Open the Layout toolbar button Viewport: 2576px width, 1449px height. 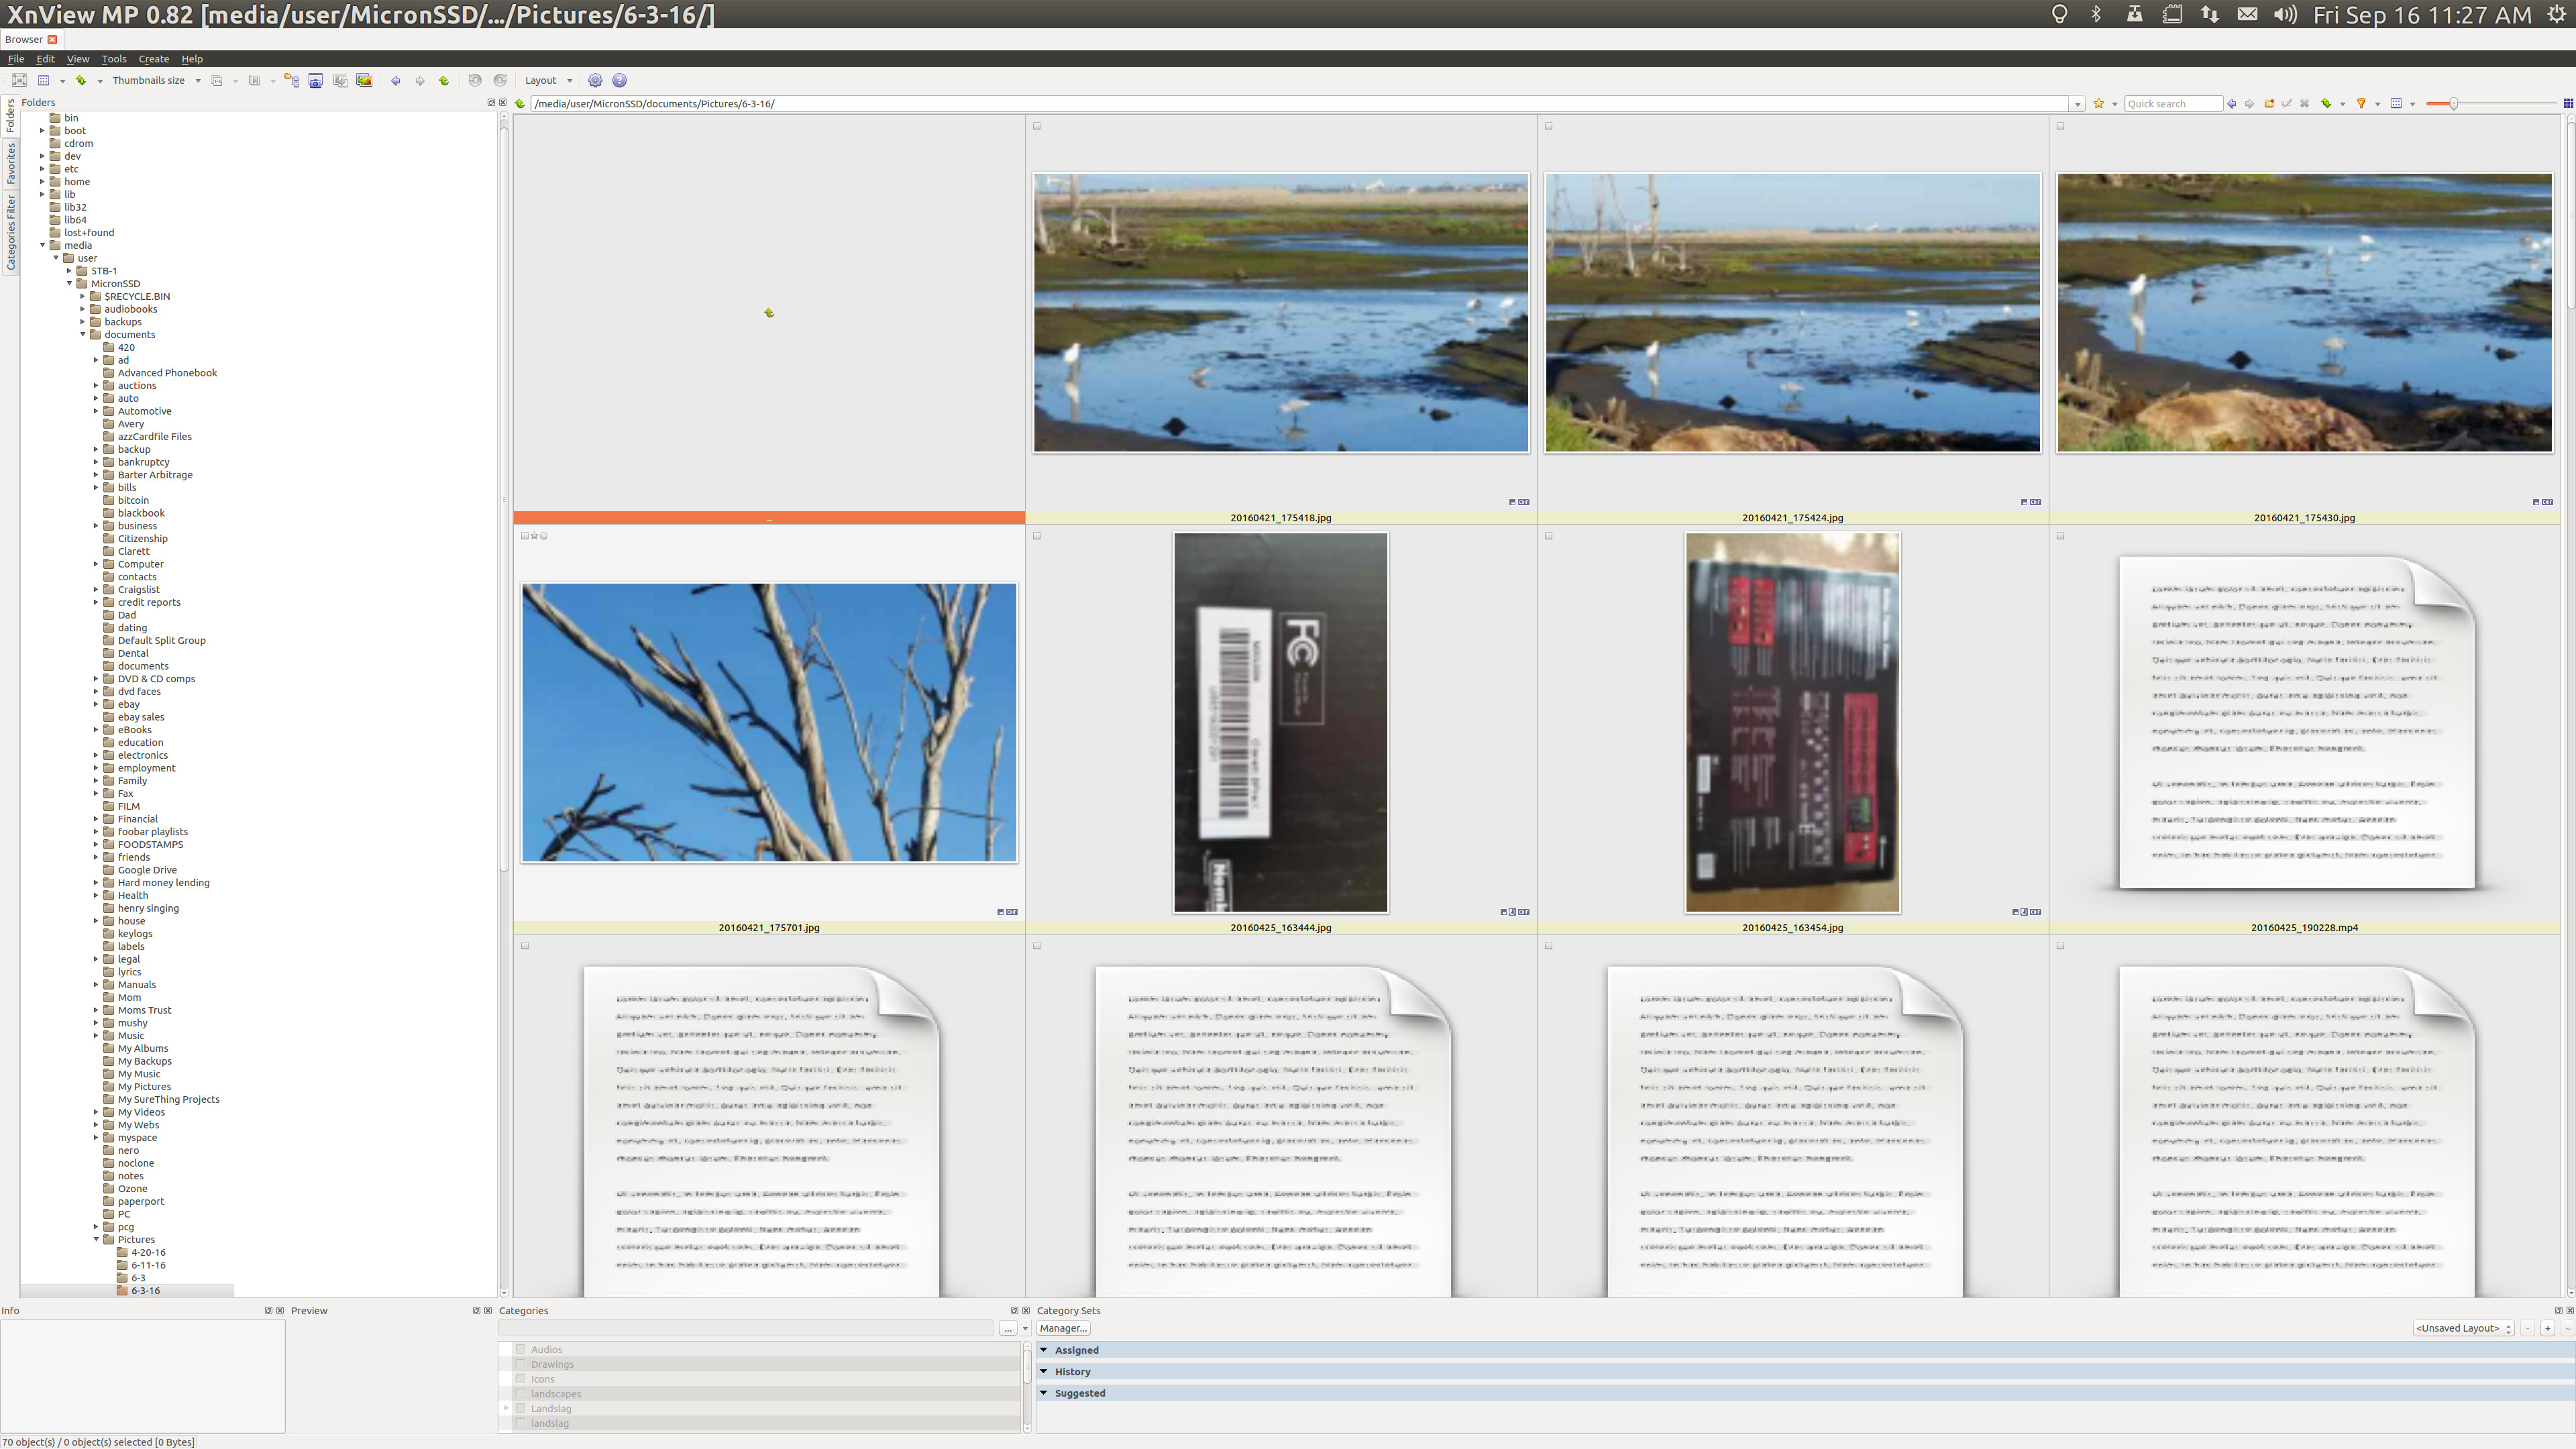[548, 81]
